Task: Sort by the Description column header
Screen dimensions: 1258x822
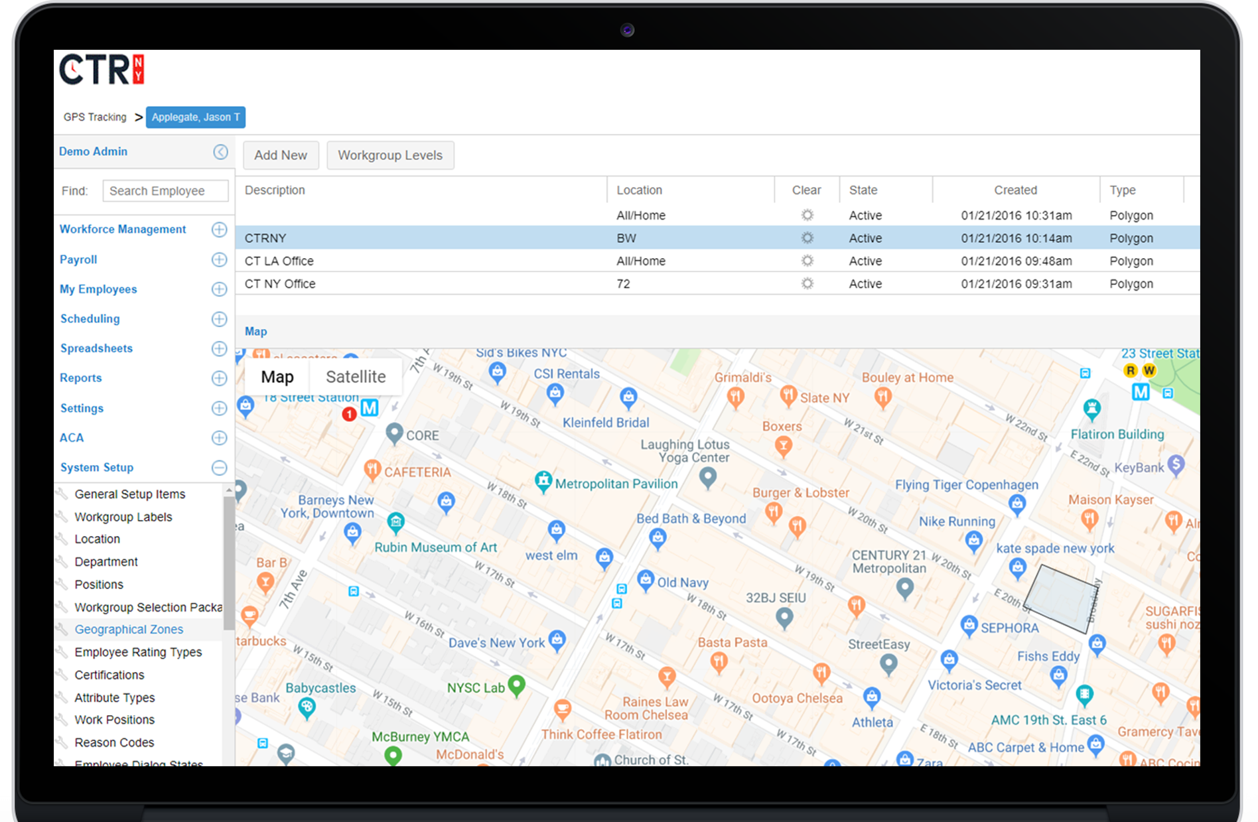Action: click(x=275, y=190)
